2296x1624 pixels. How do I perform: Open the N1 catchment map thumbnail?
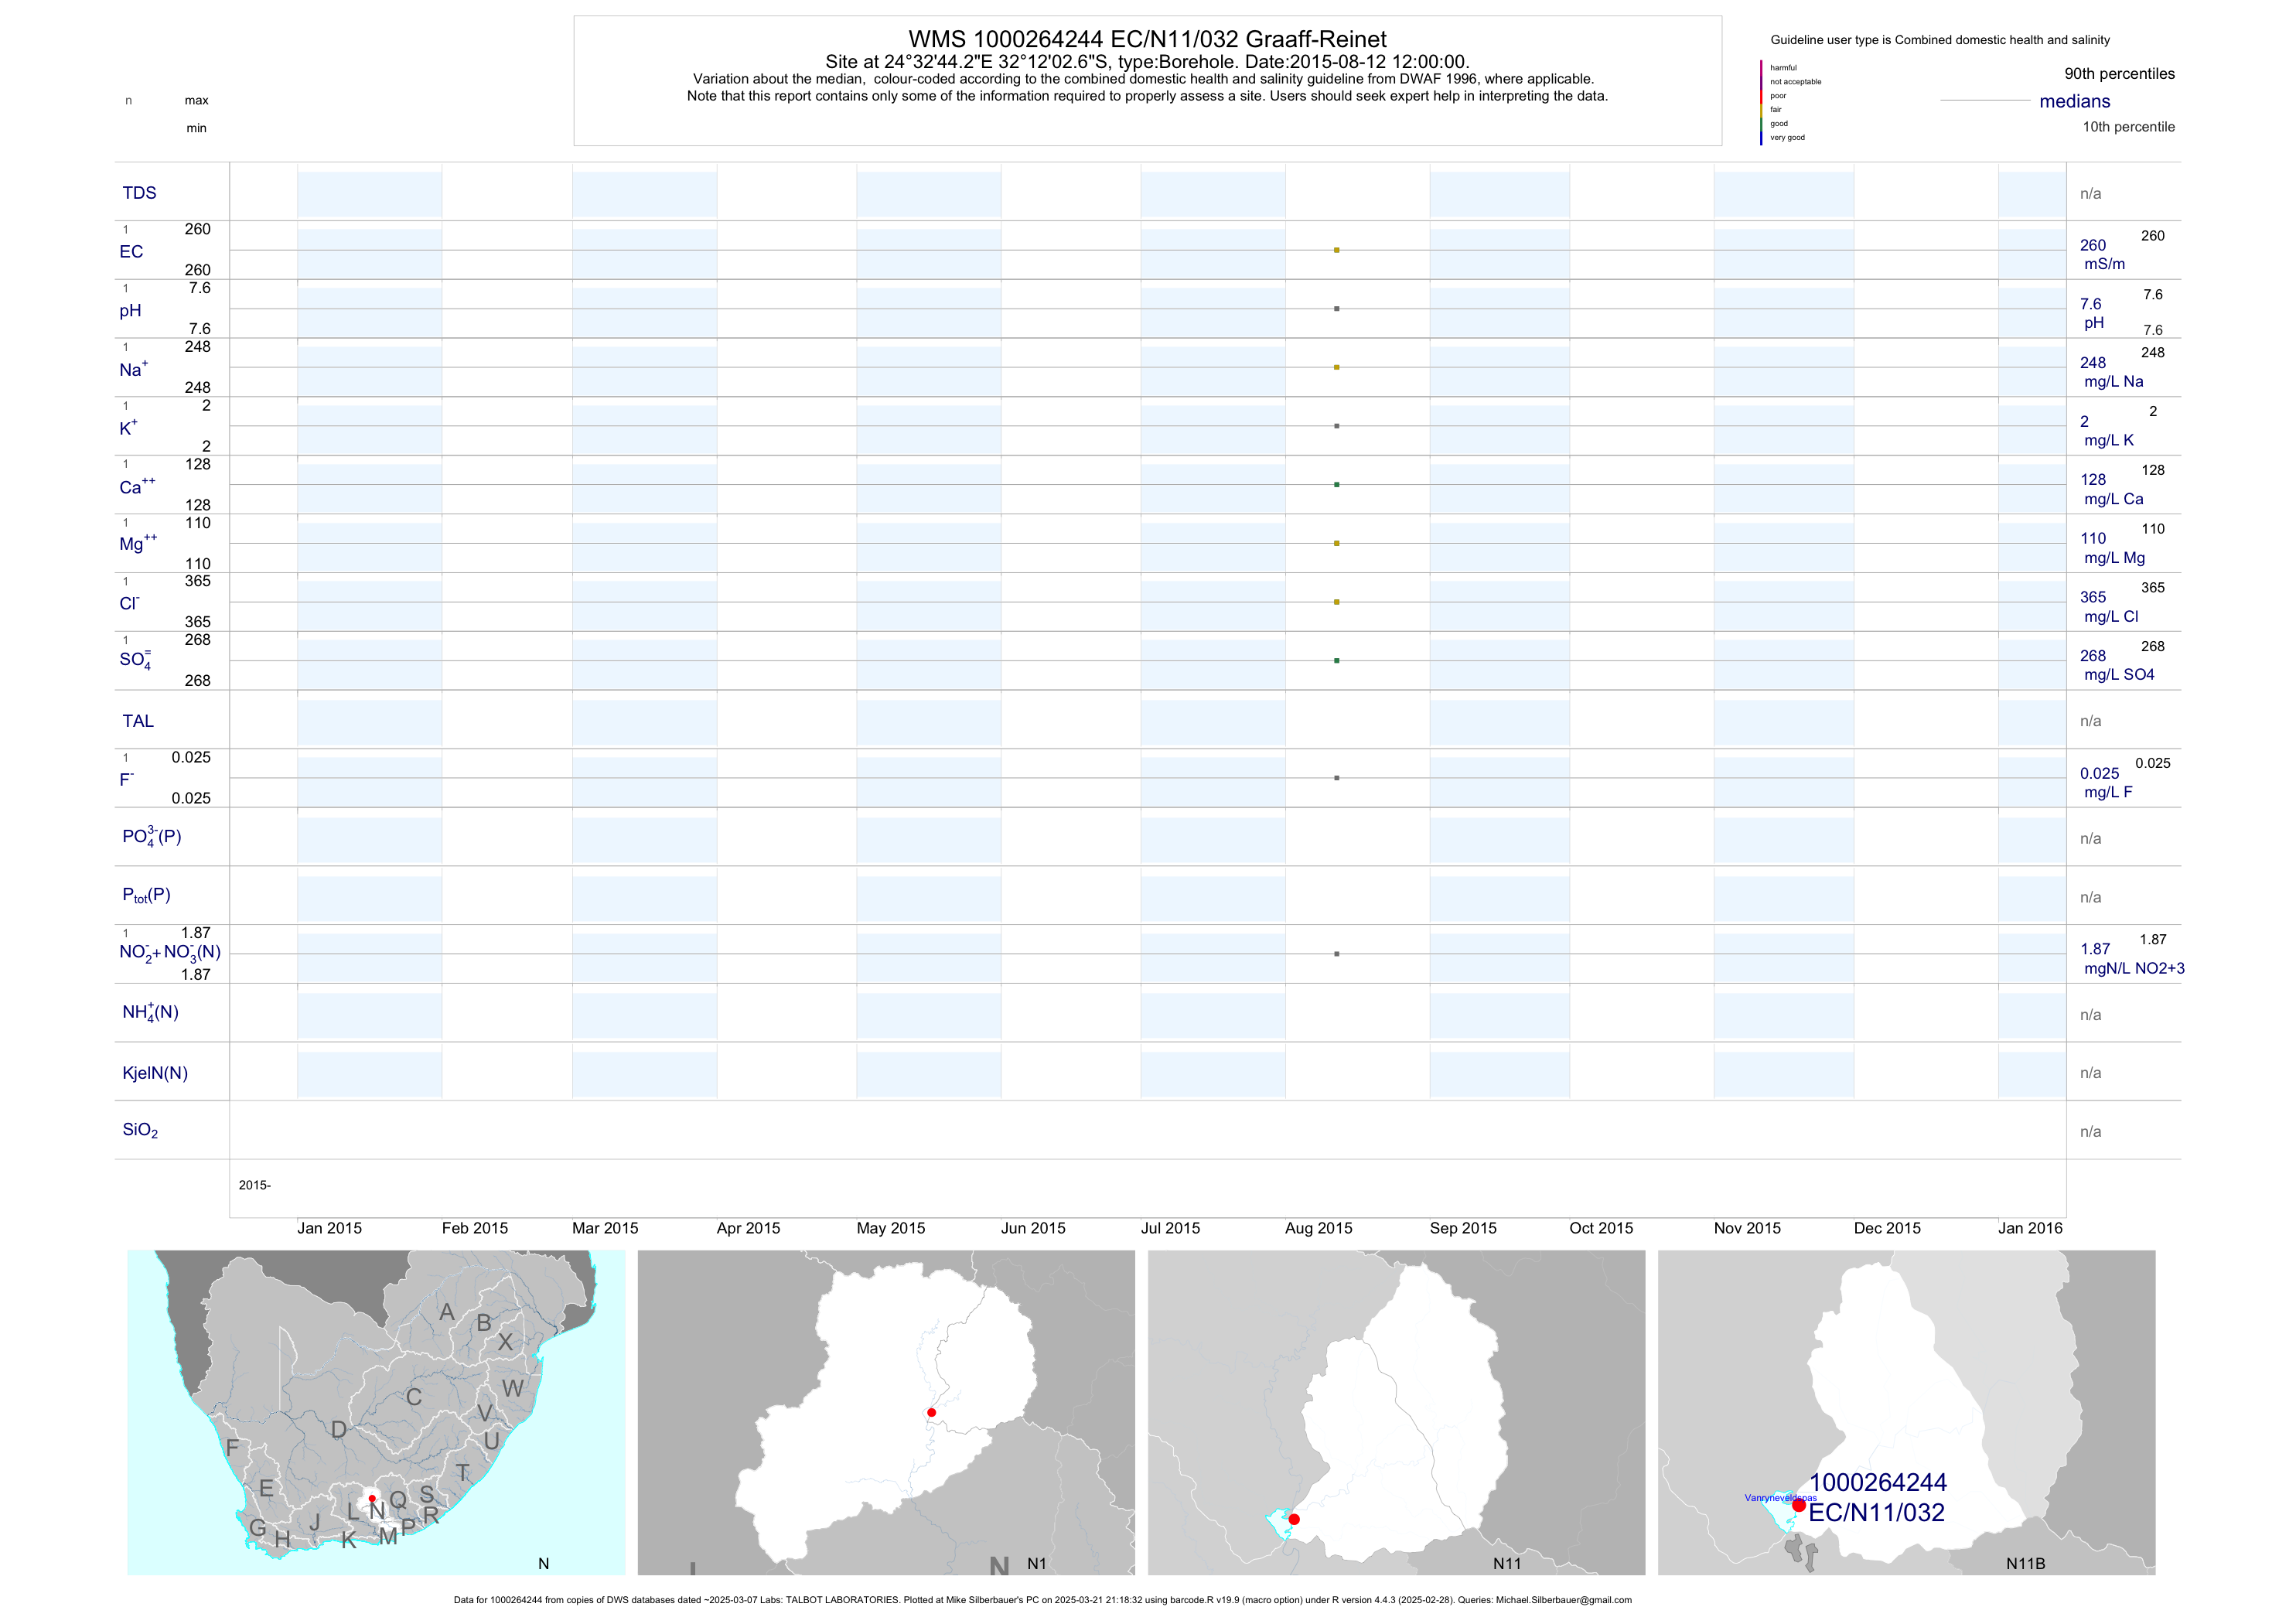(886, 1412)
